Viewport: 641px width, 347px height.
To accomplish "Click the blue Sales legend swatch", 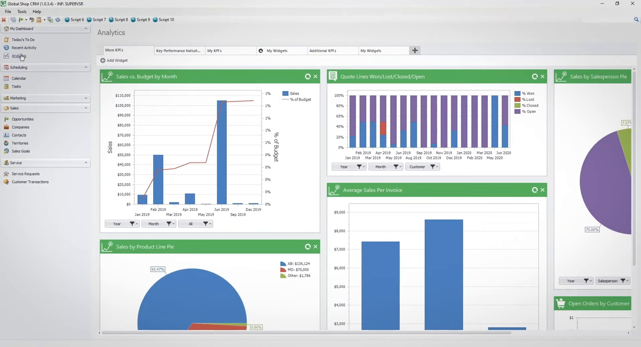I will pyautogui.click(x=285, y=94).
